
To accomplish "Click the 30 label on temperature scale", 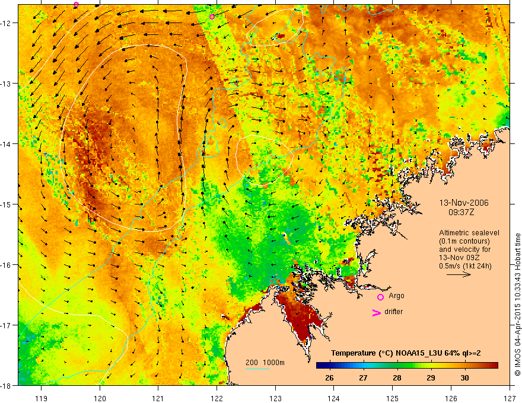I will tap(464, 378).
